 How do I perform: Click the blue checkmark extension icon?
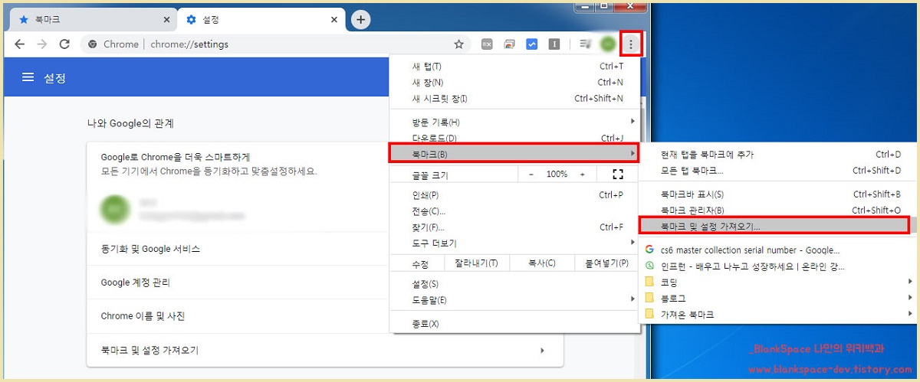point(531,44)
